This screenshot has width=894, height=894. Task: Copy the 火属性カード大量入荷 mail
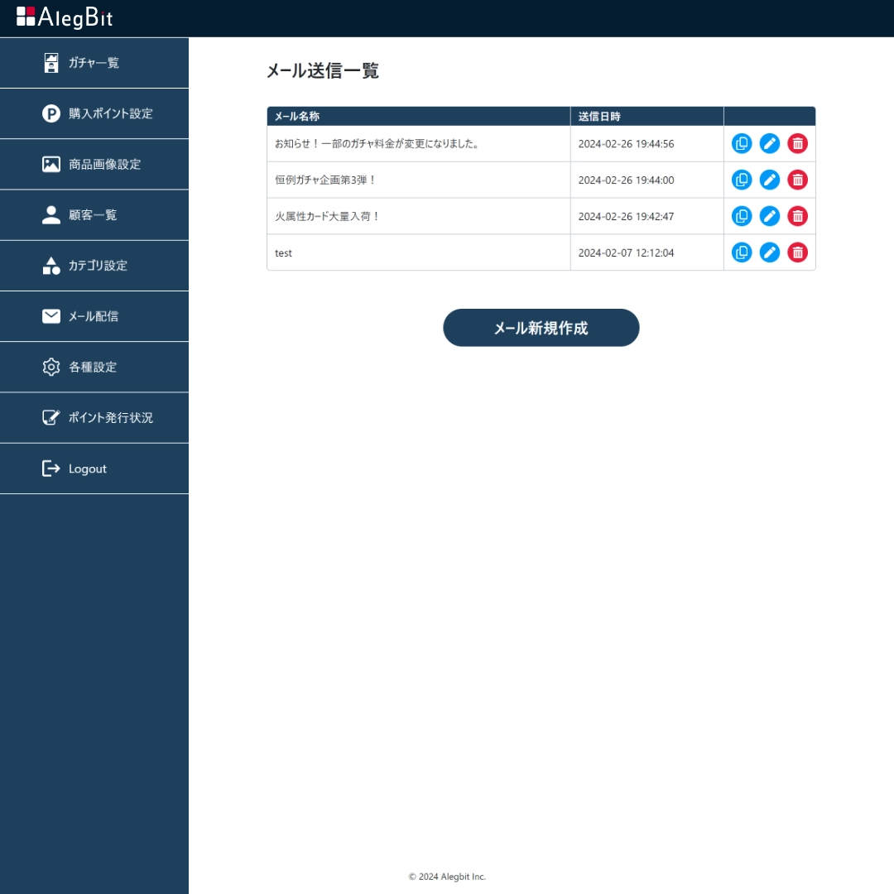(x=741, y=216)
